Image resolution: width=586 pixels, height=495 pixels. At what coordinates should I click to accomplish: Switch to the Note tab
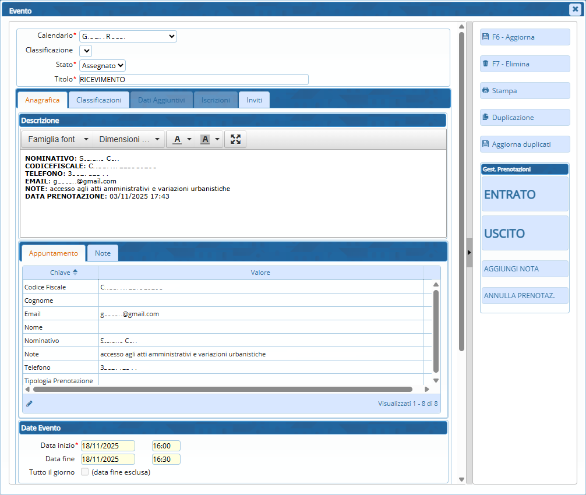pos(103,253)
